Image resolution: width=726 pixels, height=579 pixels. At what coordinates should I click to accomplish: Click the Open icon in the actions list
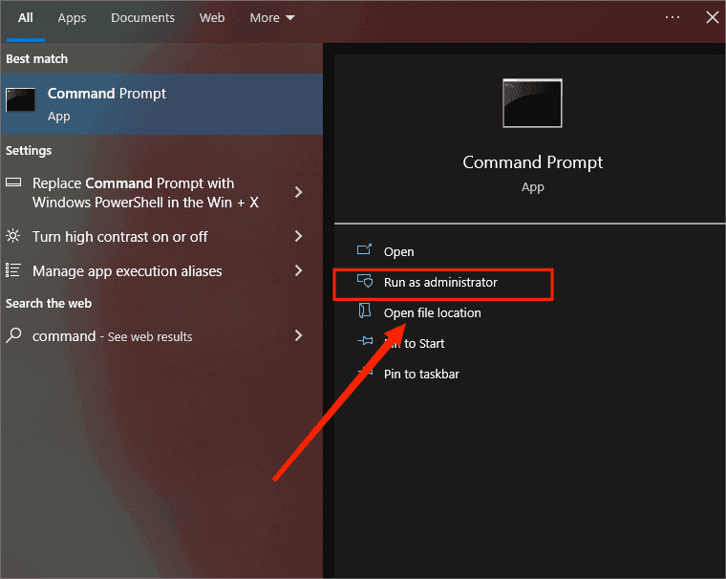coord(364,251)
